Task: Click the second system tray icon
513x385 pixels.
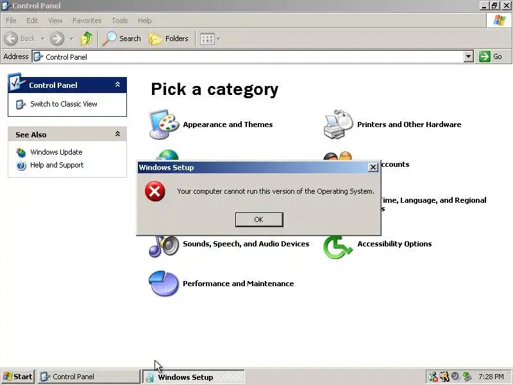Action: click(x=444, y=377)
